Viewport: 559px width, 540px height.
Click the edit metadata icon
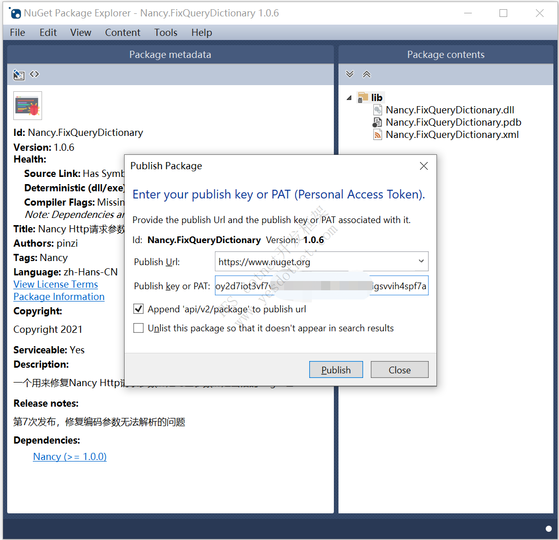coord(19,75)
